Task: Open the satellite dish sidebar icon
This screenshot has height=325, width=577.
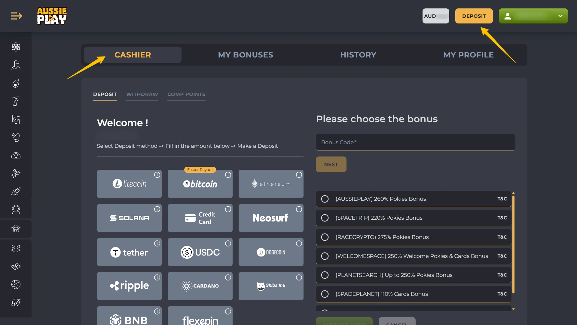Action: 16,137
